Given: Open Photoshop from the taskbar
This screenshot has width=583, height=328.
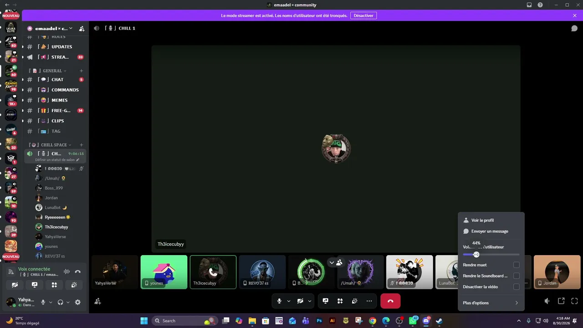Looking at the screenshot, I should click(319, 321).
